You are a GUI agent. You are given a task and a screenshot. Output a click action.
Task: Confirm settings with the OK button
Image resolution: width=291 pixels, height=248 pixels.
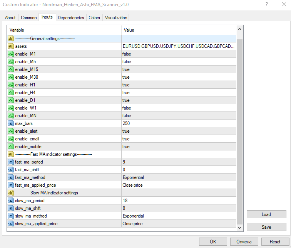213,242
